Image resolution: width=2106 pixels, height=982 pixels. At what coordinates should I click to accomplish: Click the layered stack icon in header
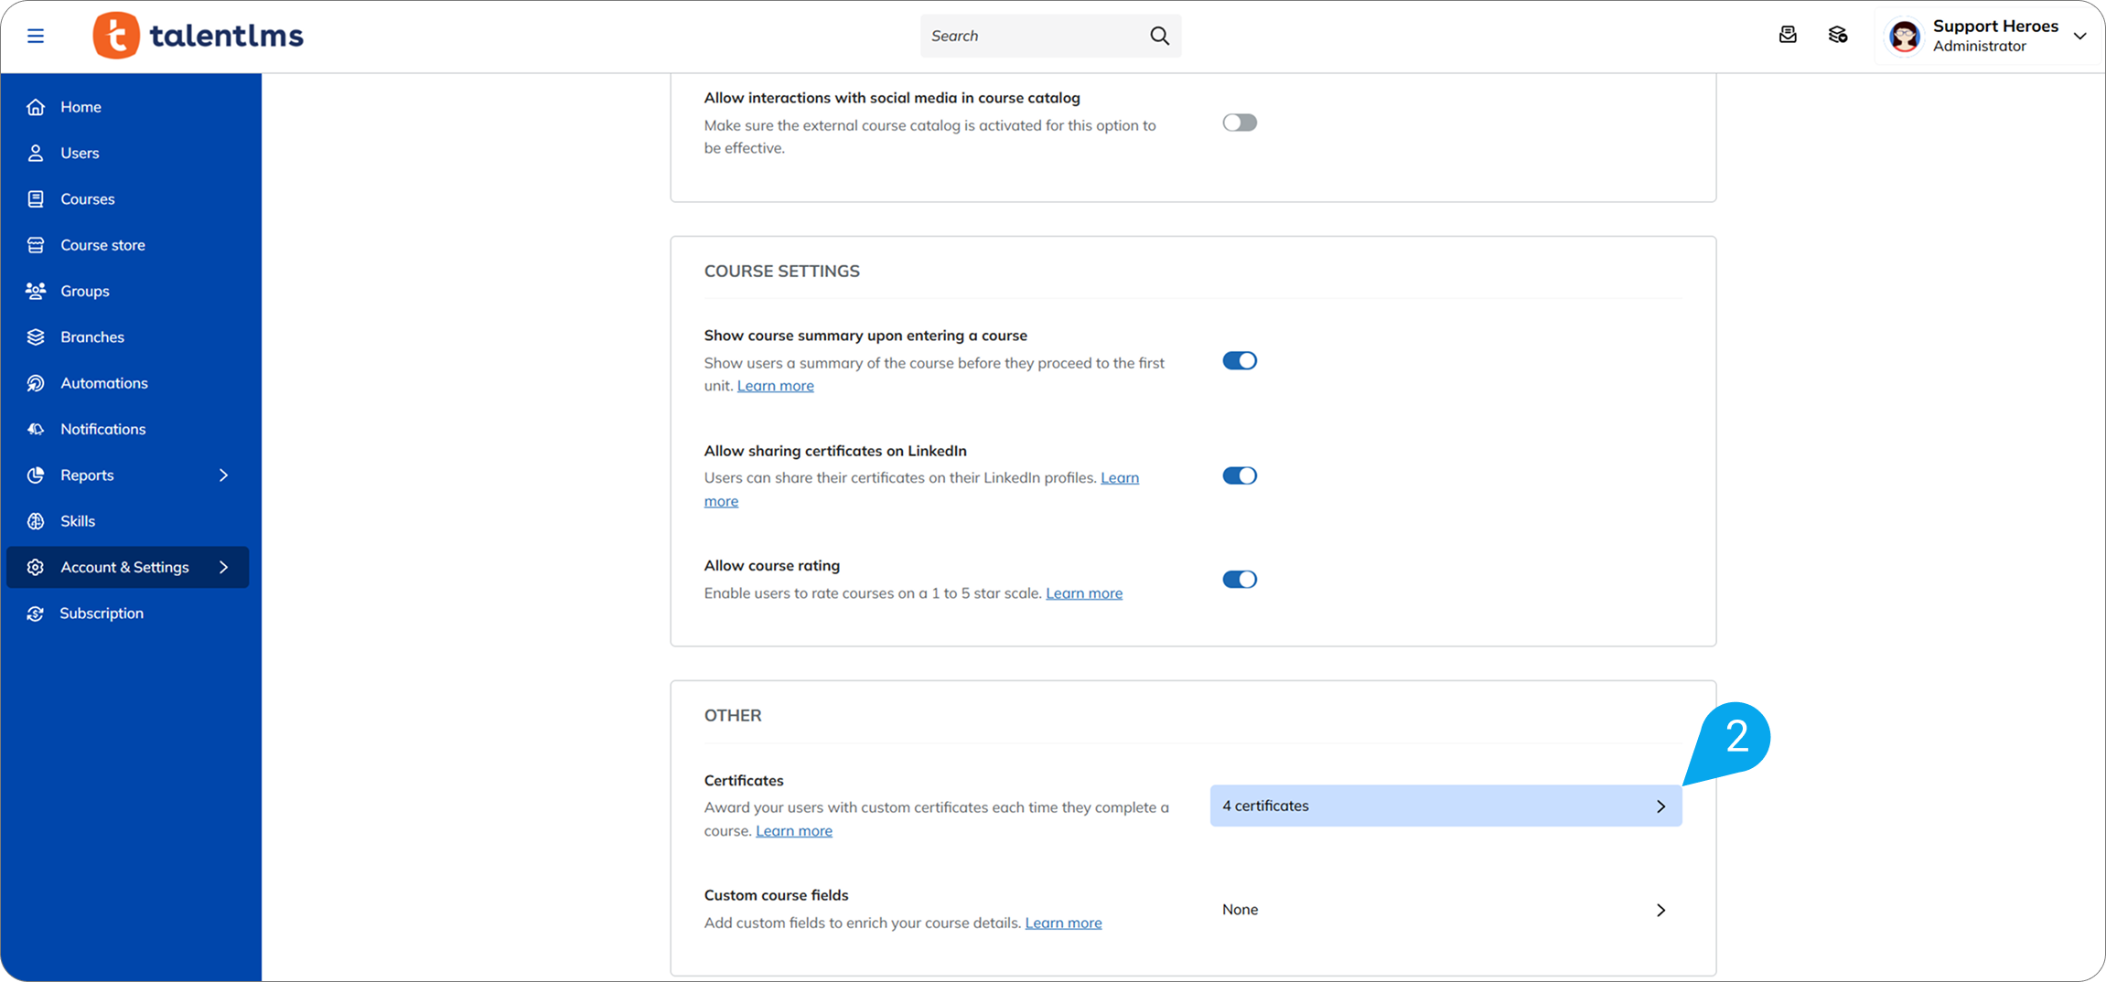tap(1838, 35)
